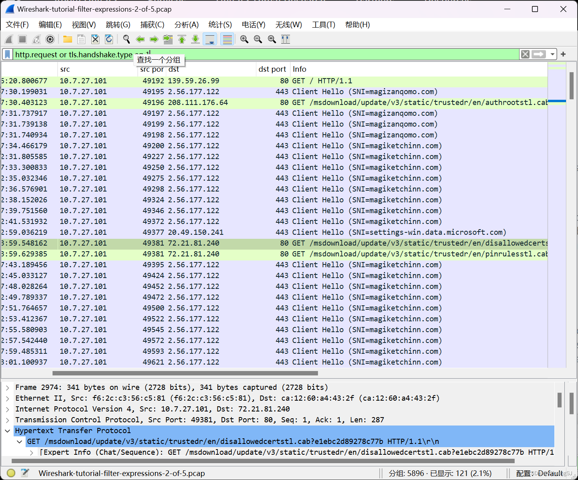Open the 跳转(G) menu
Image resolution: width=578 pixels, height=480 pixels.
[118, 25]
